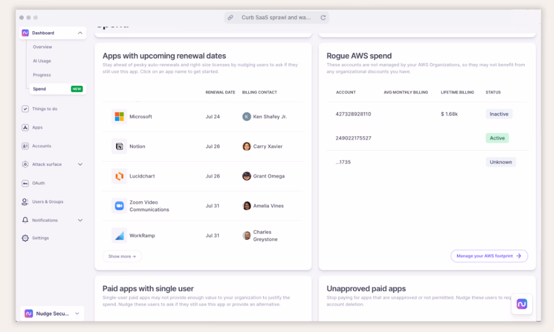Reload the page using refresh icon
Viewport: 554px width, 332px height.
323,18
